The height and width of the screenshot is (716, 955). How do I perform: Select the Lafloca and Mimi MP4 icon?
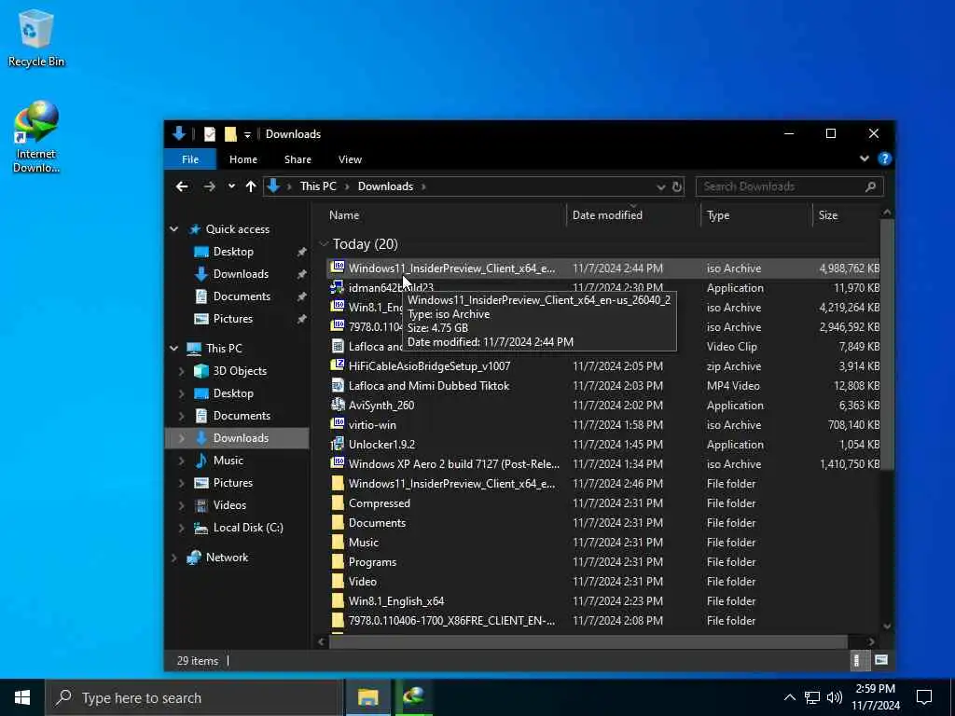pos(338,385)
